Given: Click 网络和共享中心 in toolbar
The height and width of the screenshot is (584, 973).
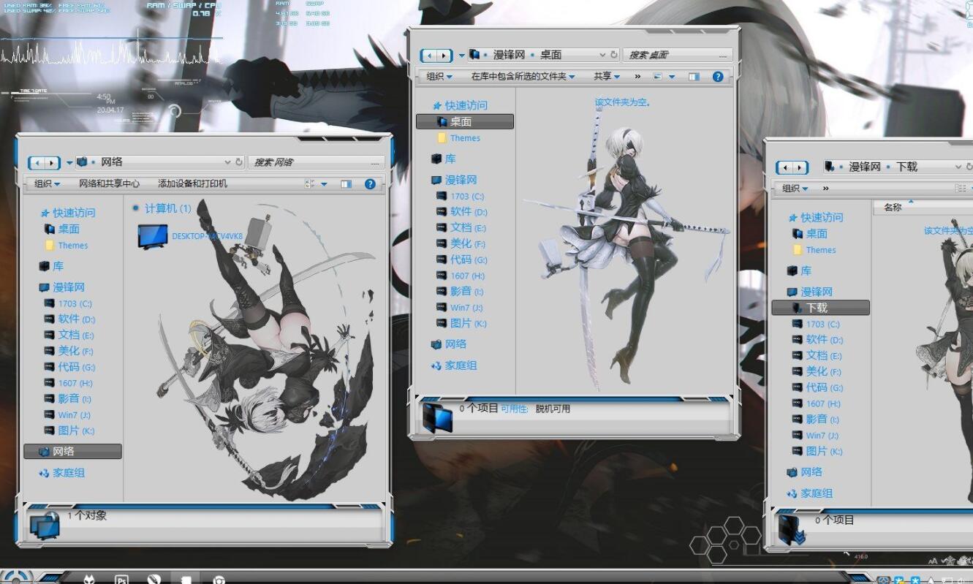Looking at the screenshot, I should pyautogui.click(x=110, y=183).
